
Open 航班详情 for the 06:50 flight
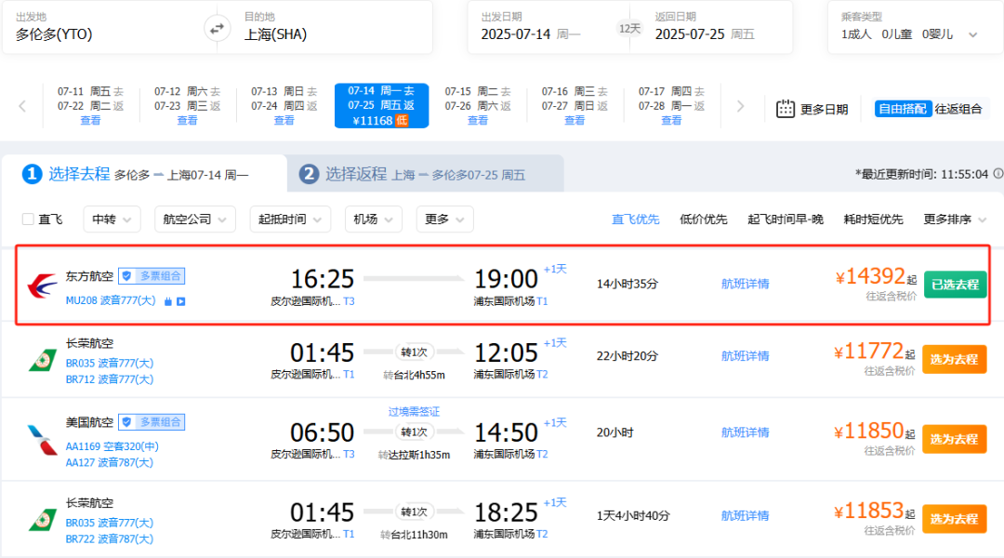(x=746, y=433)
